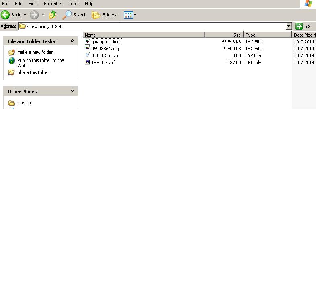Click the folder icon in address bar
316x285 pixels.
[23, 26]
